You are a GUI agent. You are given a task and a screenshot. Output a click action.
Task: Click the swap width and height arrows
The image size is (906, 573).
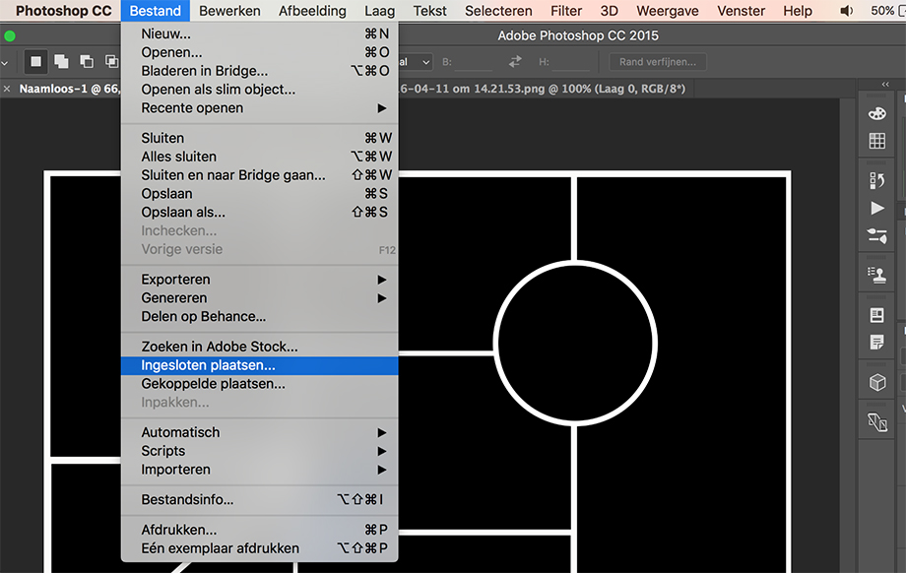(515, 61)
